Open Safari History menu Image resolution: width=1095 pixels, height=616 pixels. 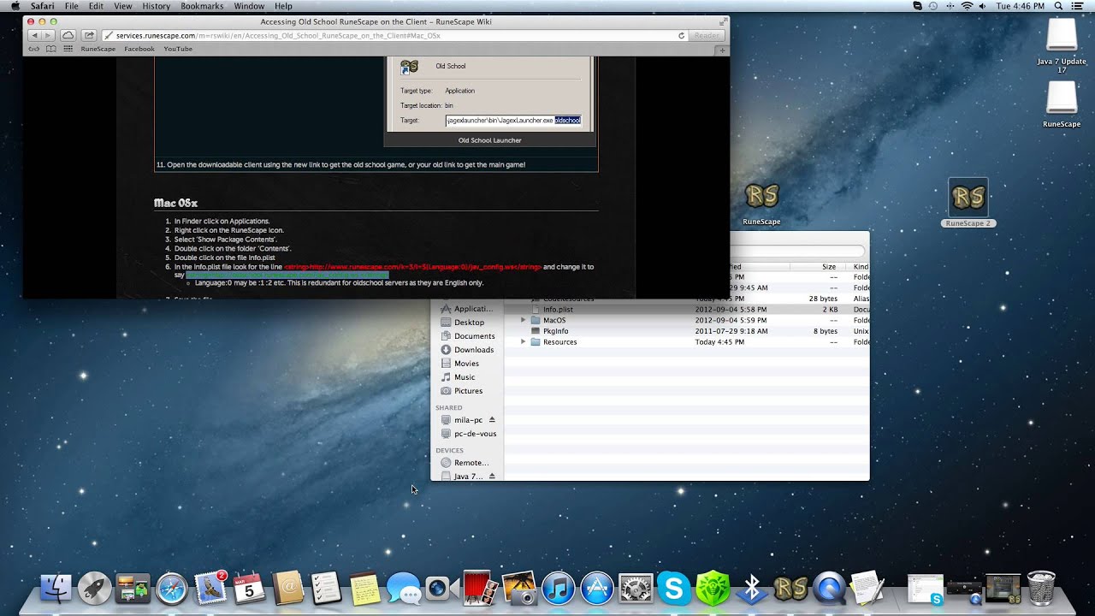[x=157, y=6]
